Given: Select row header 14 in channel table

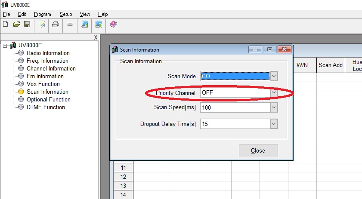Looking at the screenshot, I should pyautogui.click(x=123, y=195).
